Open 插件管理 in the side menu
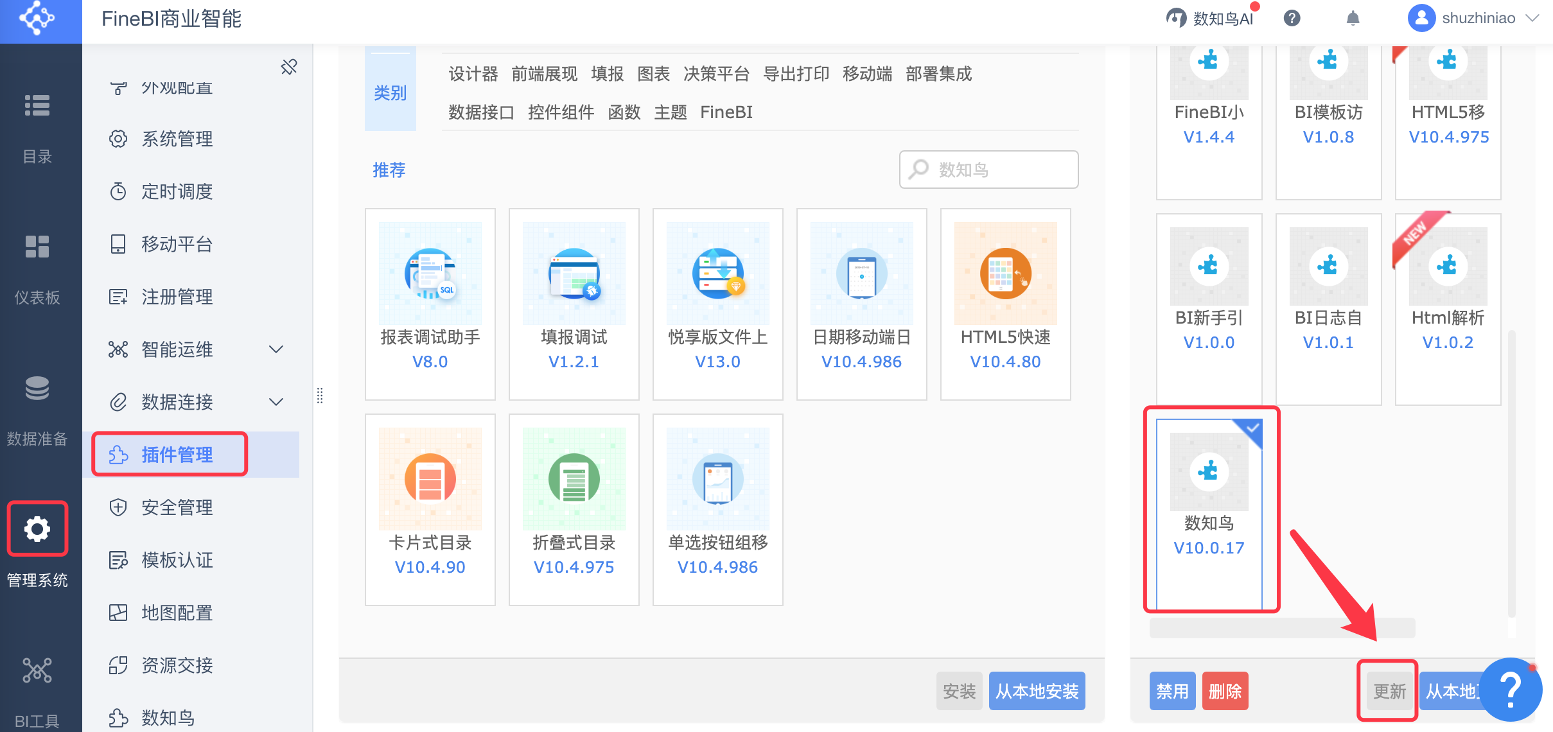The width and height of the screenshot is (1553, 732). (x=177, y=455)
